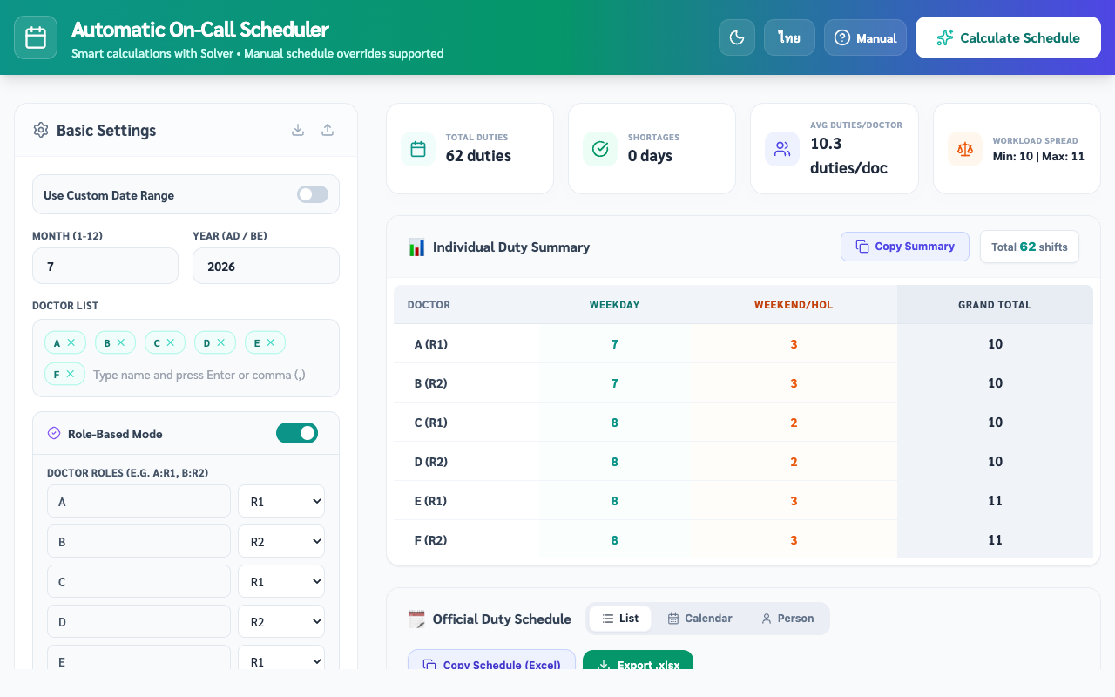The height and width of the screenshot is (697, 1115).
Task: Download settings via the download icon
Action: pyautogui.click(x=298, y=130)
